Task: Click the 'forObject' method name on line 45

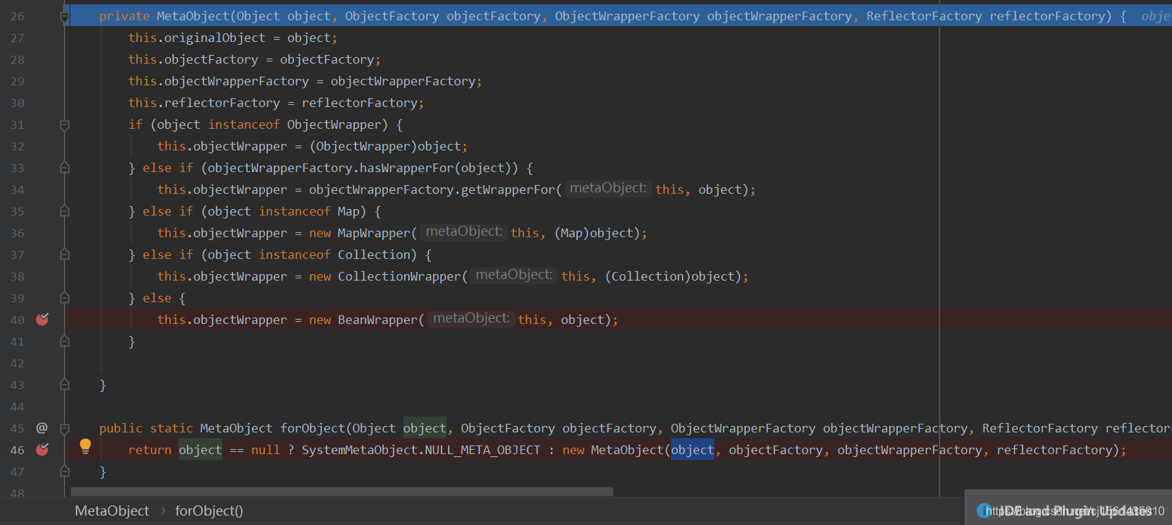Action: click(312, 428)
